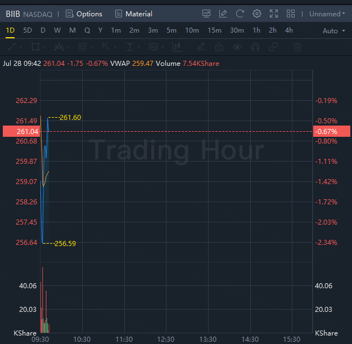Open the Options button

84,14
